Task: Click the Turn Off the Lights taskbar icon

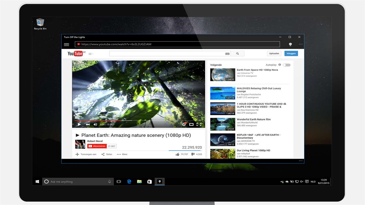Action: (x=159, y=181)
